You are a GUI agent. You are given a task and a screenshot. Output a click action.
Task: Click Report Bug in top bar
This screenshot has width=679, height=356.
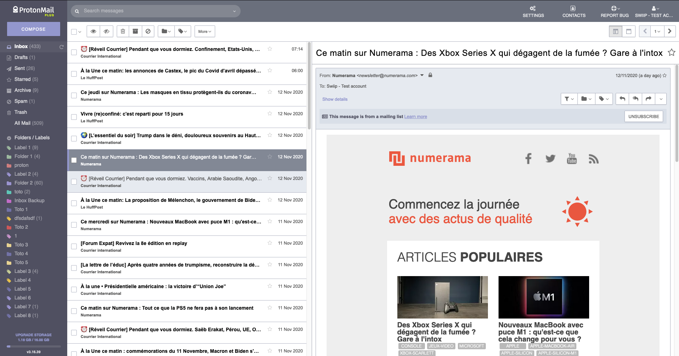(x=615, y=12)
